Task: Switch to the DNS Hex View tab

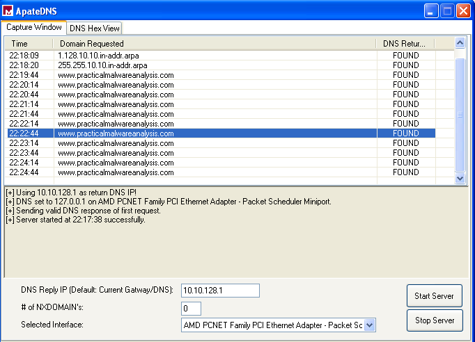Action: pyautogui.click(x=94, y=28)
